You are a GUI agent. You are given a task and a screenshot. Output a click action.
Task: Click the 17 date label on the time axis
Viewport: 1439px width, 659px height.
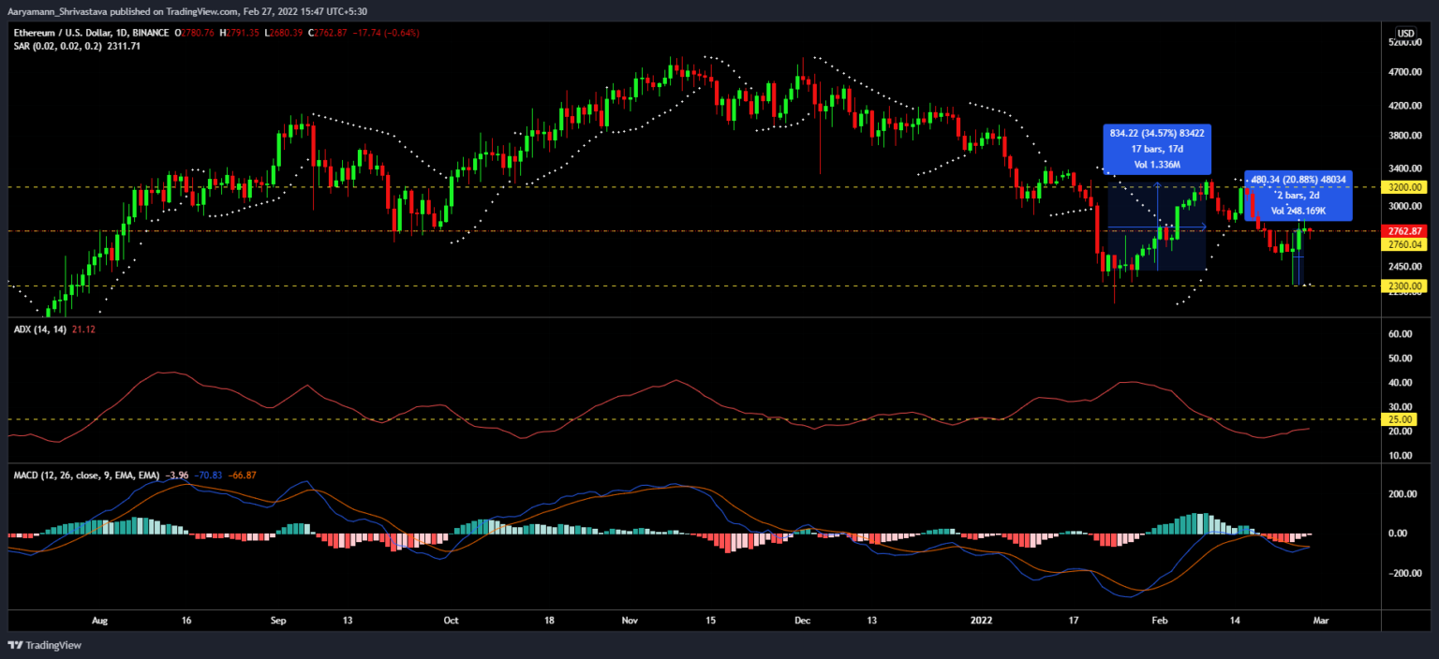(1074, 621)
